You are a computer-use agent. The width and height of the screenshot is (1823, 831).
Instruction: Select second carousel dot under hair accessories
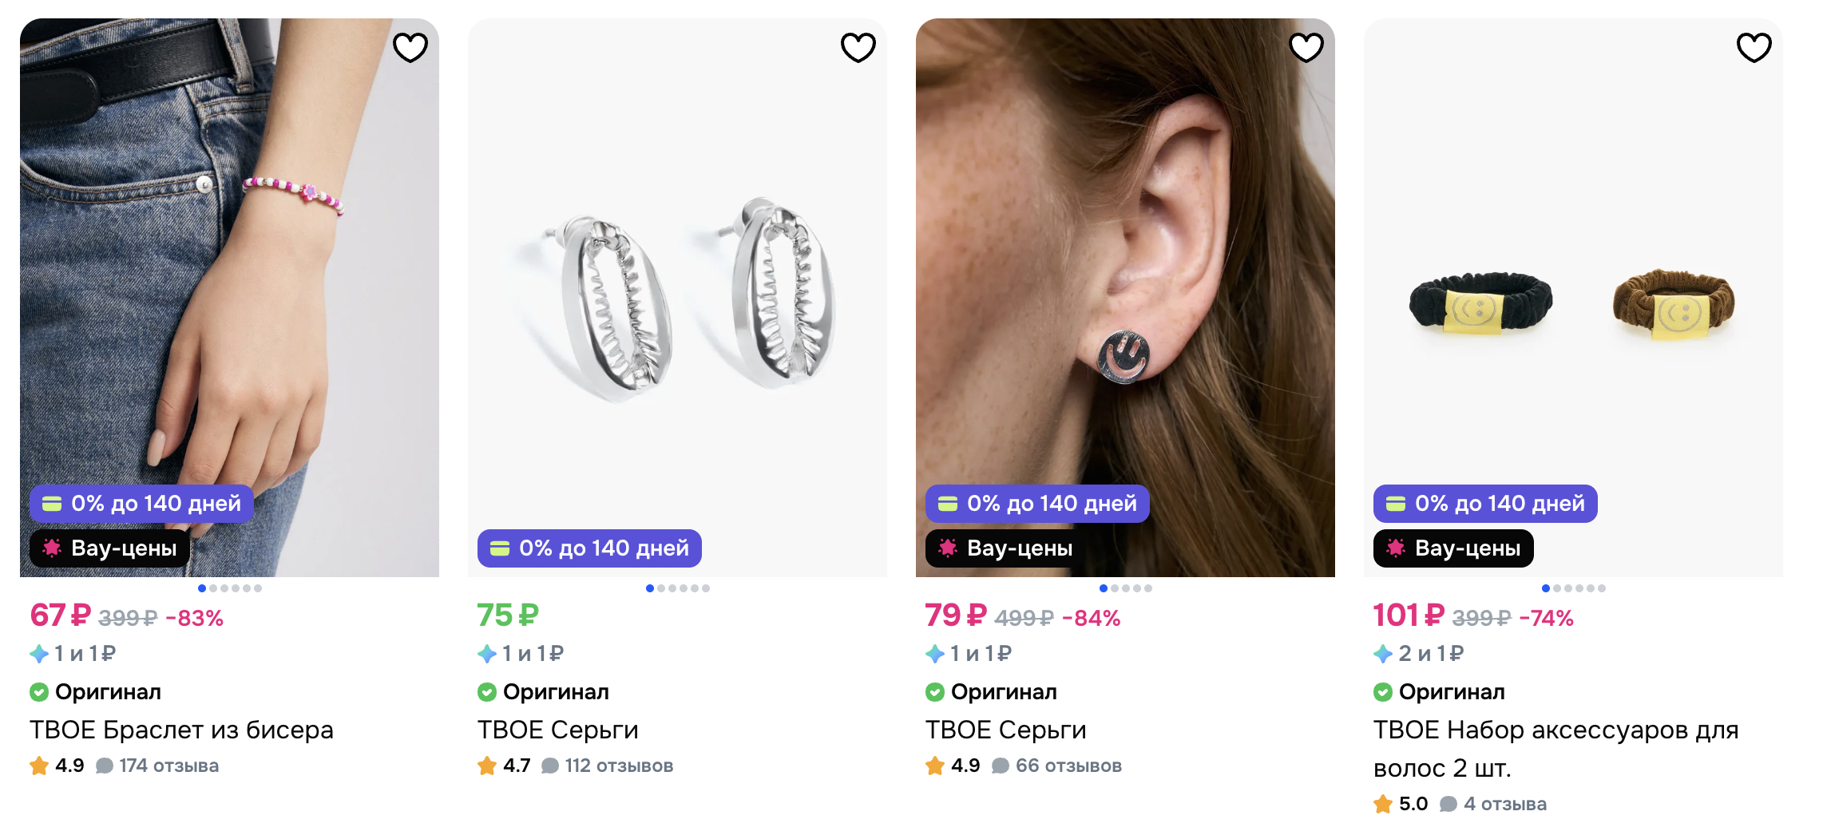tap(1557, 588)
